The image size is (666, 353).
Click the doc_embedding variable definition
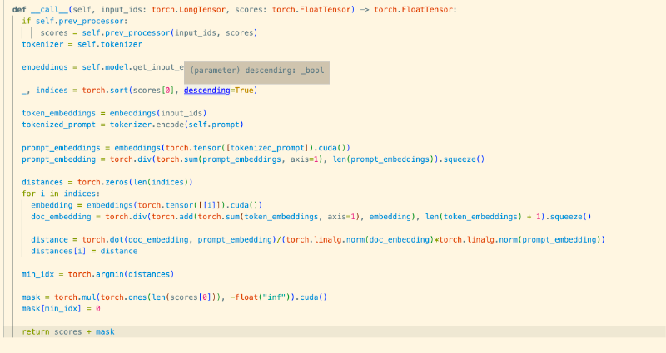coord(60,216)
